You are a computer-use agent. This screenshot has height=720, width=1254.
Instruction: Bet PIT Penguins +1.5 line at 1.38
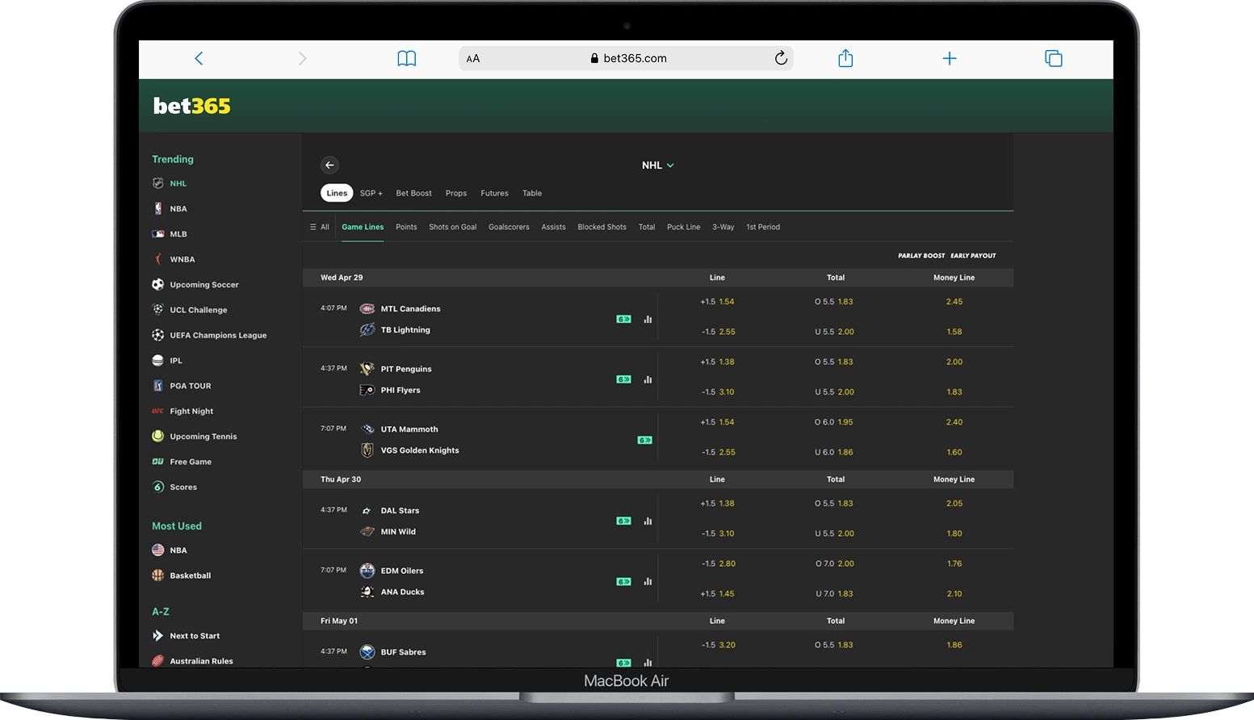[717, 362]
